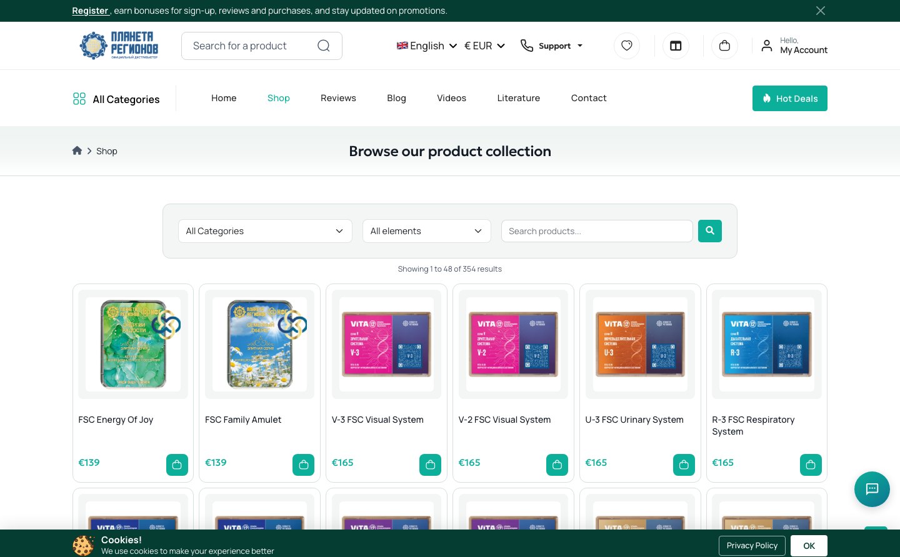
Task: Add FSC Energy Of Joy to cart
Action: [x=177, y=465]
